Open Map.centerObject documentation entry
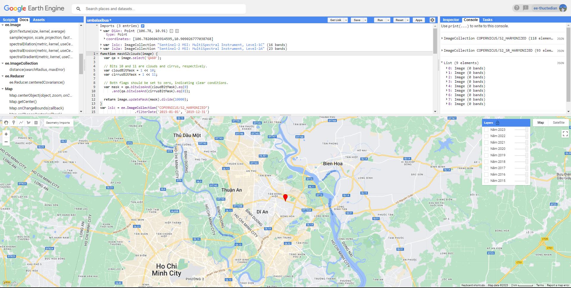This screenshot has height=288, width=571. point(41,96)
